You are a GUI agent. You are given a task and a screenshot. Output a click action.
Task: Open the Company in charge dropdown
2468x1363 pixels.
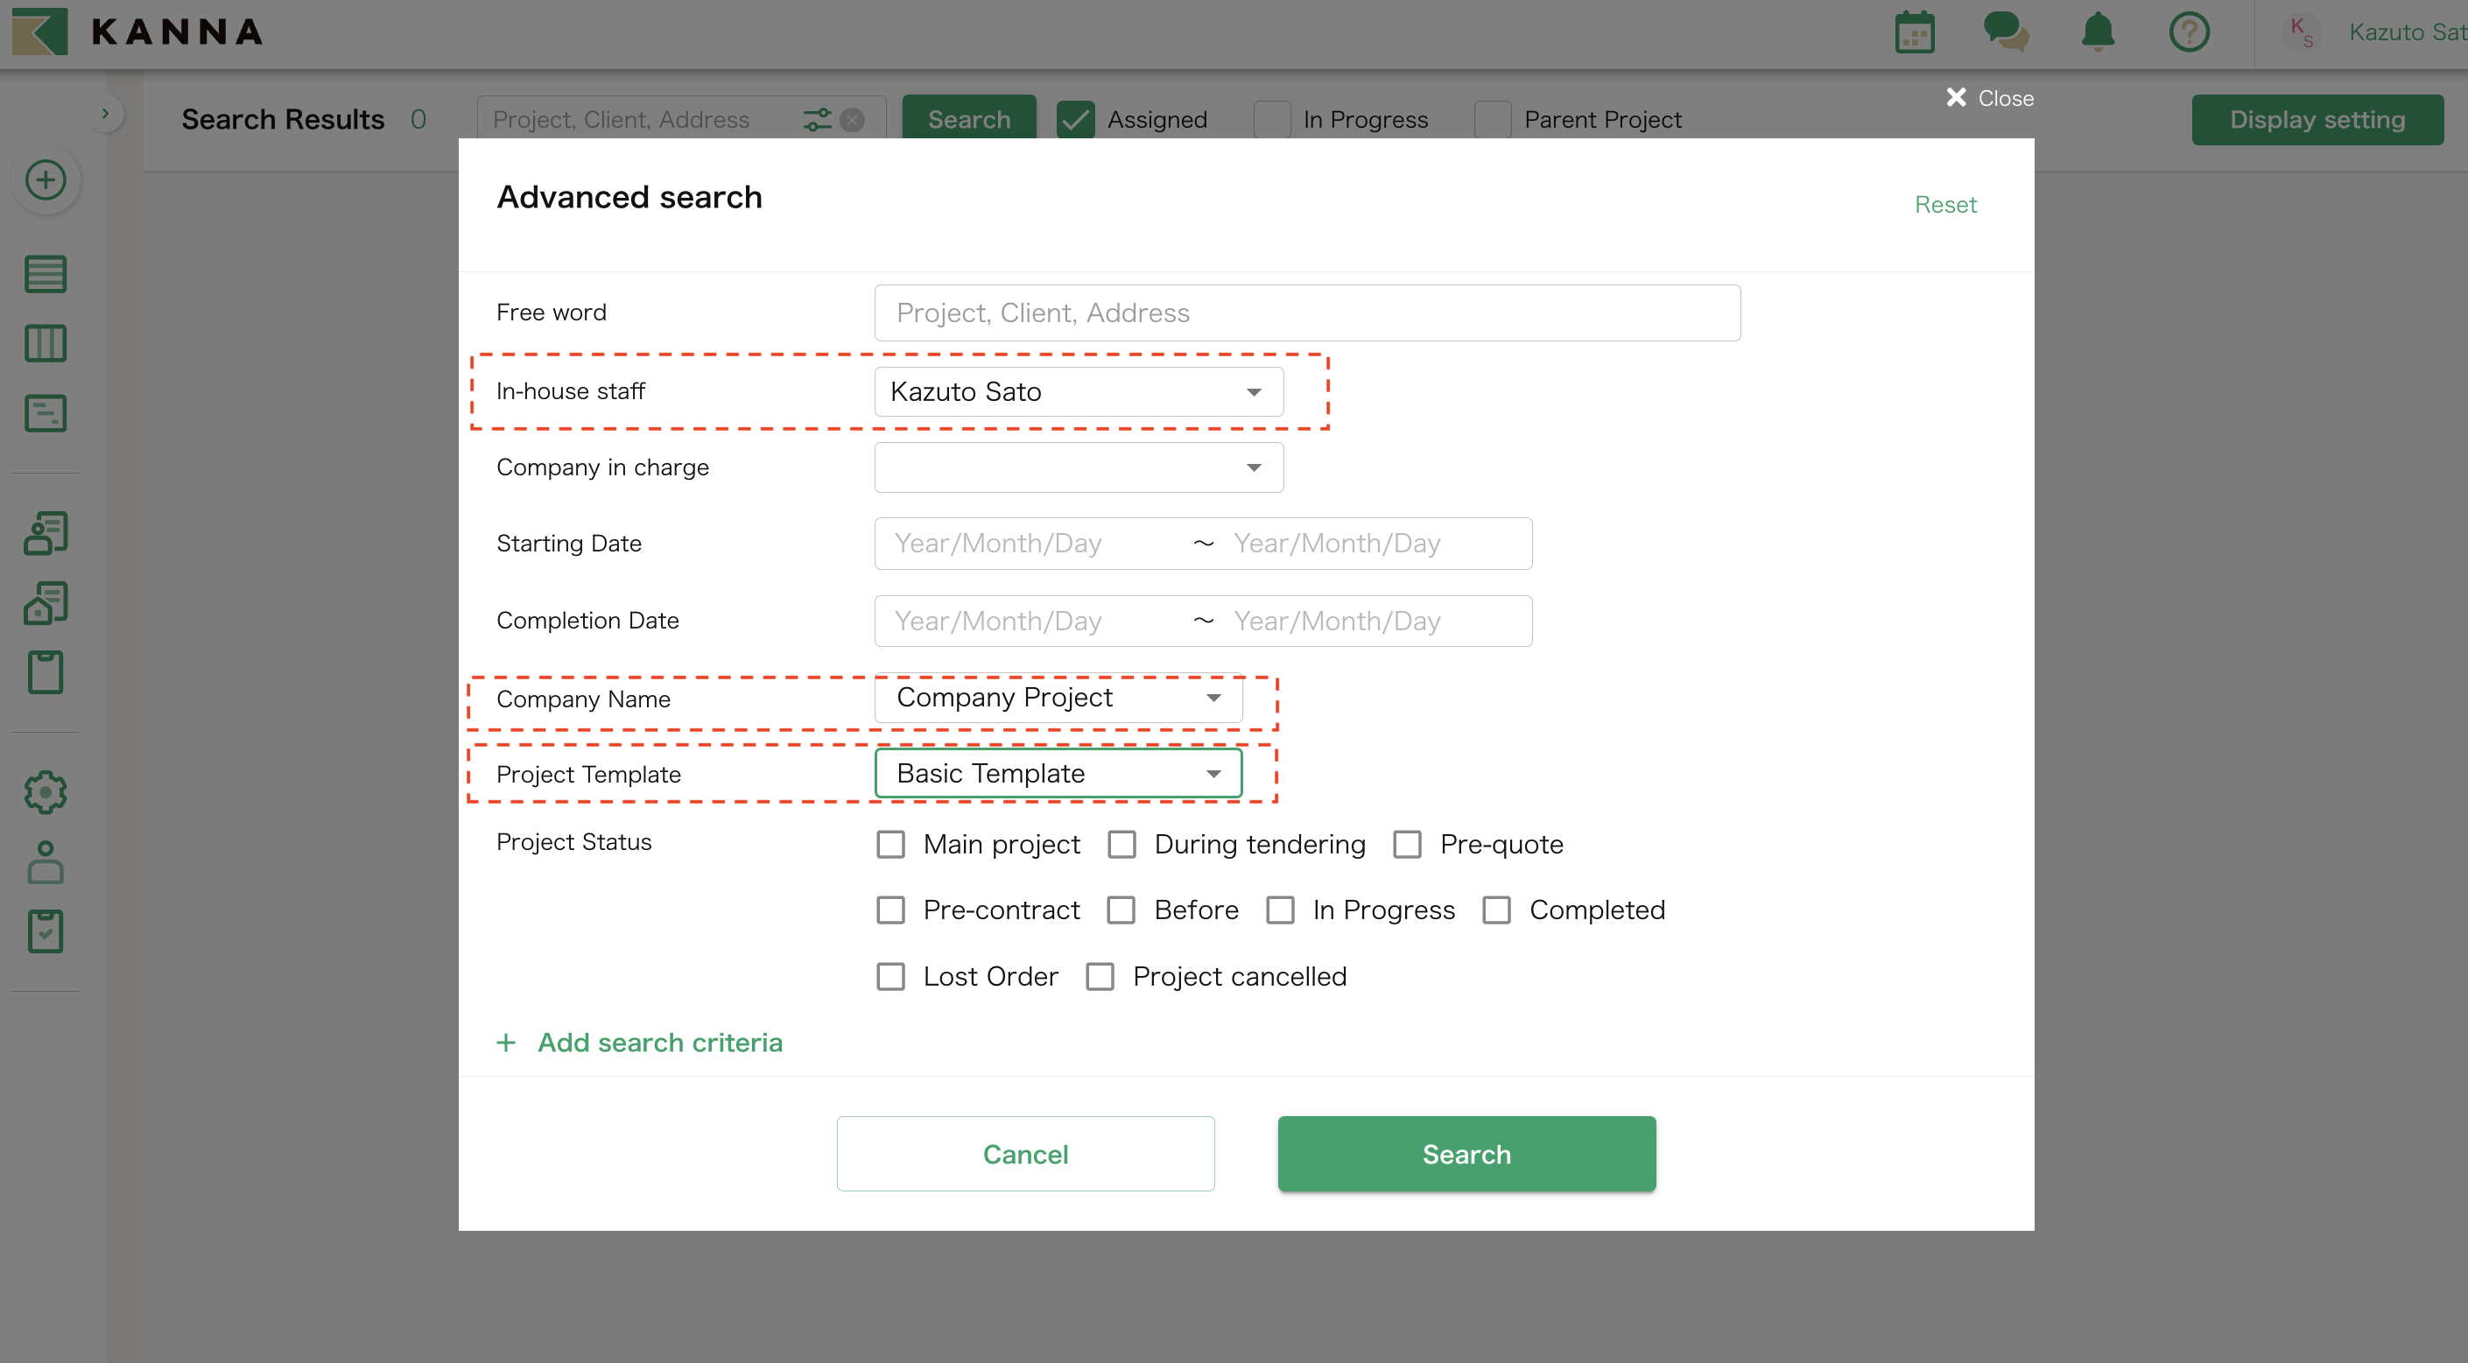click(1077, 467)
